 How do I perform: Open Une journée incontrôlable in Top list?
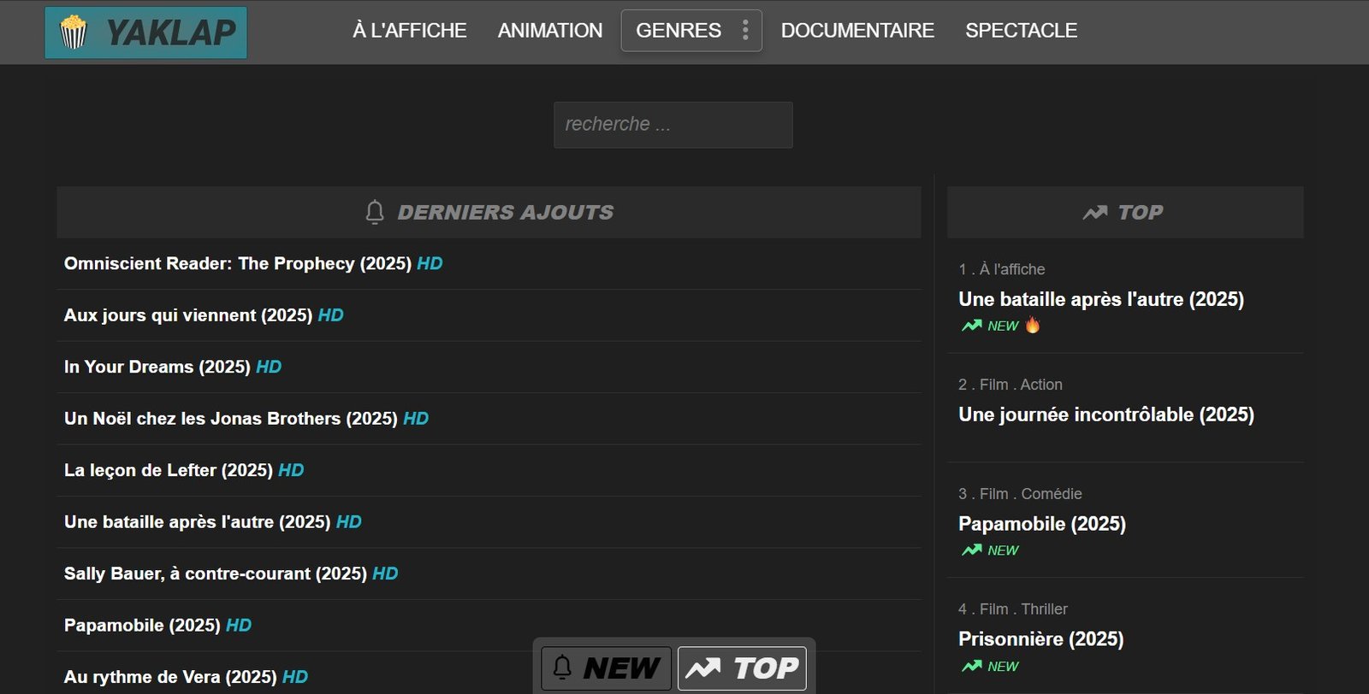[1105, 415]
